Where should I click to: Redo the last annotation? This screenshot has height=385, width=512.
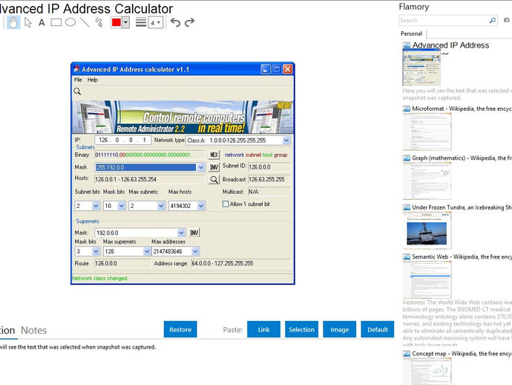tap(189, 22)
